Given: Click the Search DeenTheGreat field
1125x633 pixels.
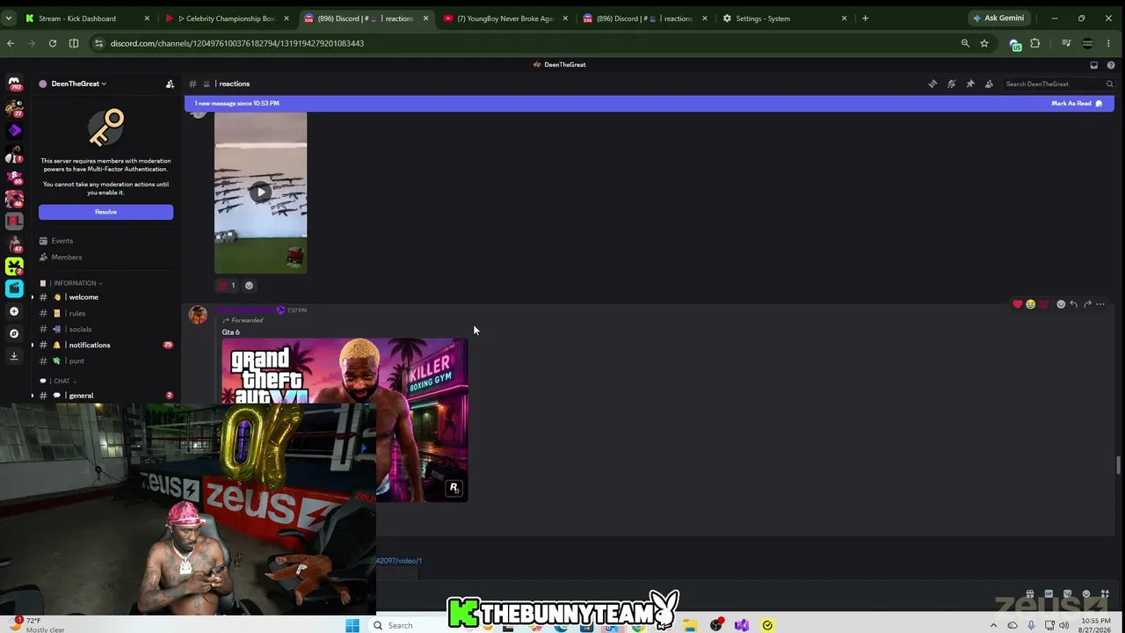Looking at the screenshot, I should pyautogui.click(x=1059, y=84).
